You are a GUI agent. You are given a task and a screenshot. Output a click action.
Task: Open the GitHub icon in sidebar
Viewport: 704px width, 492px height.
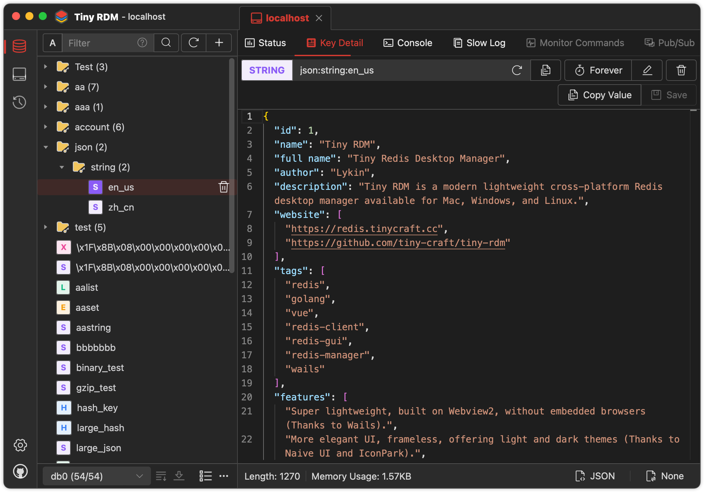(20, 472)
